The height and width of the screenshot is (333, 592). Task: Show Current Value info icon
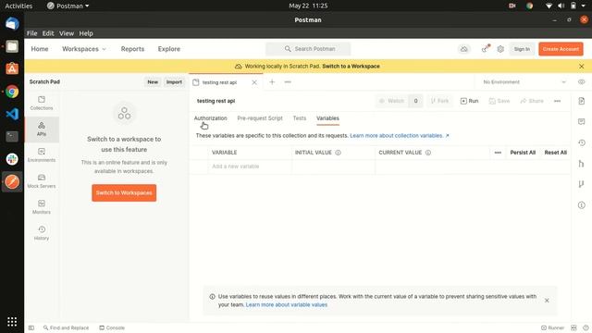pos(428,153)
